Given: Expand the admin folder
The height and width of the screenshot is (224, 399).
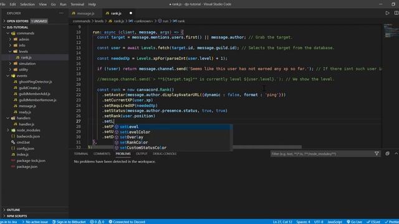Looking at the screenshot, I should pyautogui.click(x=10, y=39).
